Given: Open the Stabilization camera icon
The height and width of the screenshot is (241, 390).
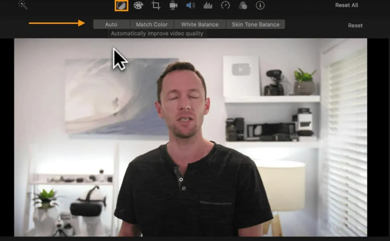Looking at the screenshot, I should click(173, 5).
